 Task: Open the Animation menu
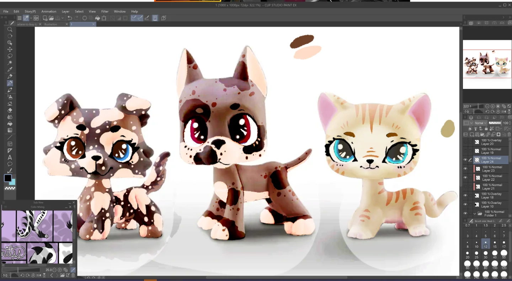click(x=49, y=11)
